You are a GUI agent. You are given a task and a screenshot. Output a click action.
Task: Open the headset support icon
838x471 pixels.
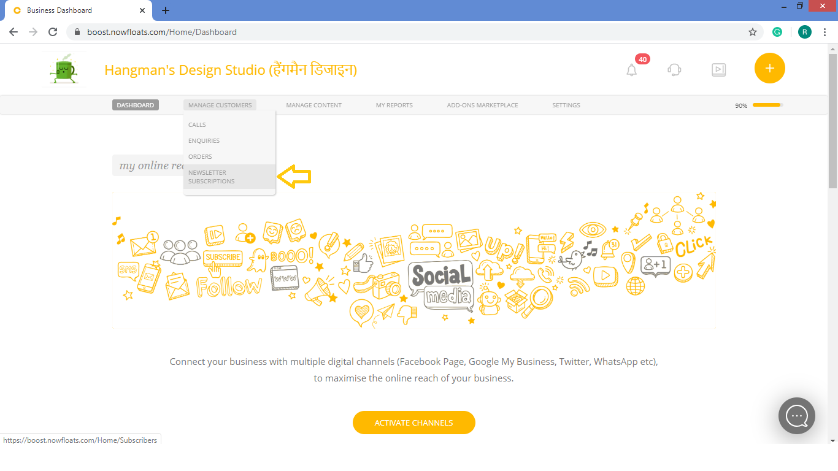pyautogui.click(x=674, y=70)
